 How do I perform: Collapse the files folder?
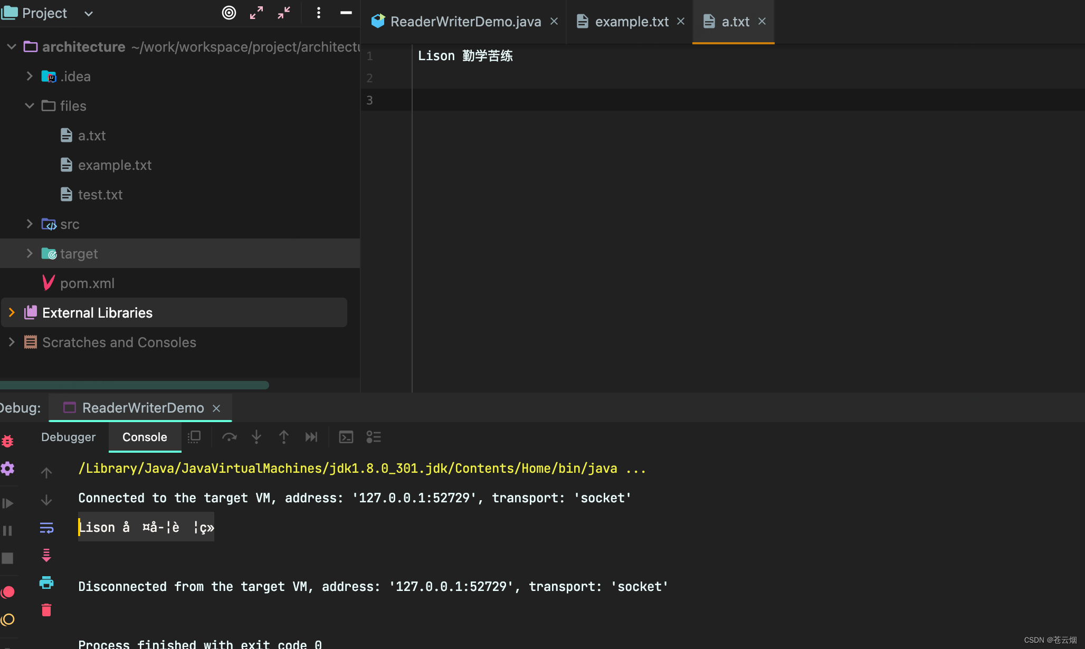pos(30,106)
